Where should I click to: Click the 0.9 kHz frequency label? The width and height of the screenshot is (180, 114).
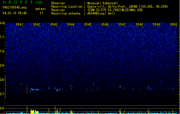[x=3, y=66]
